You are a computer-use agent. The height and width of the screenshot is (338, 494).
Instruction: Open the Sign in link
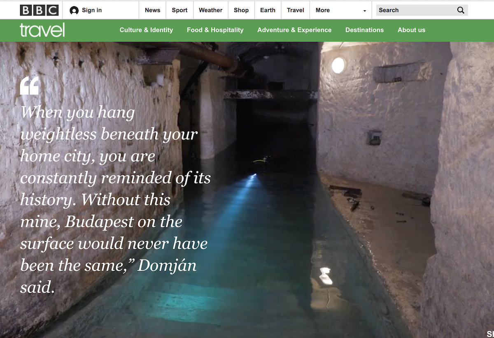click(92, 10)
